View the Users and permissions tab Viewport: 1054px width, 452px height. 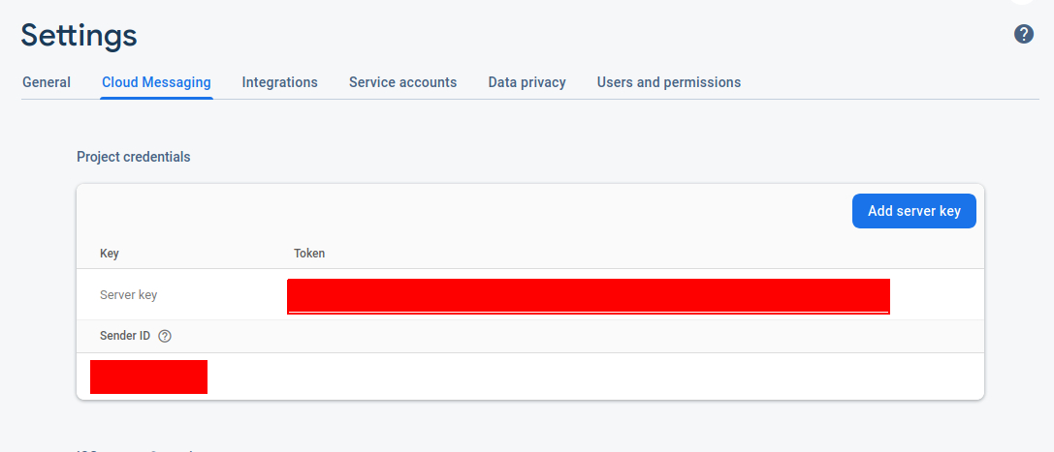[669, 82]
